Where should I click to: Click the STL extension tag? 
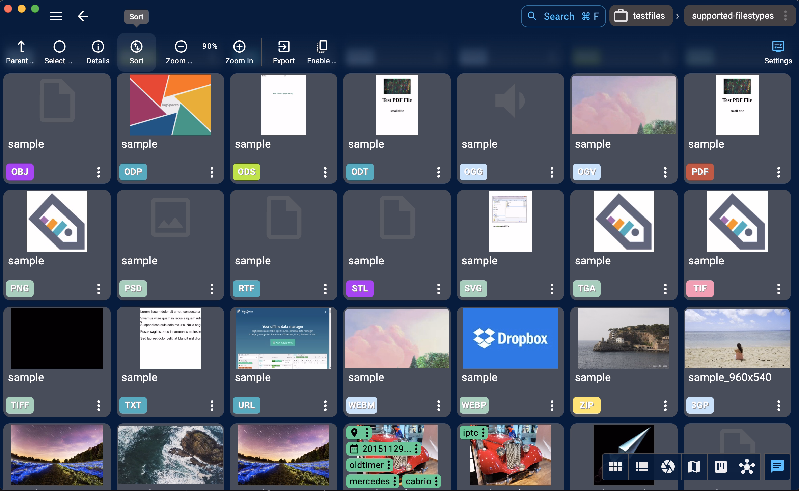360,288
